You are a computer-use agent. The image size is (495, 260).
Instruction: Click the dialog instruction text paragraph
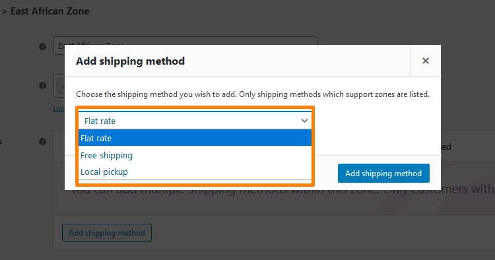[x=253, y=94]
